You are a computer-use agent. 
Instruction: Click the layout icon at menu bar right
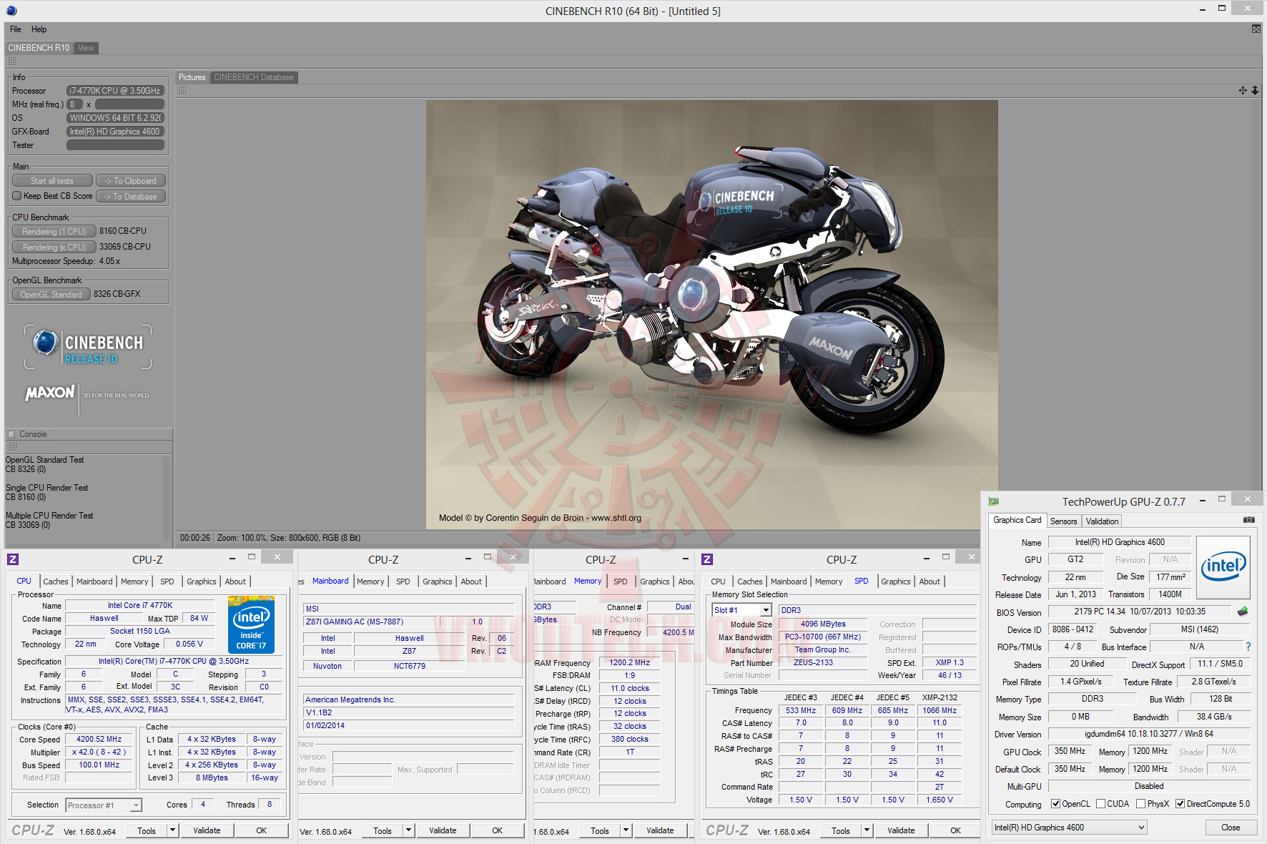pos(1256,29)
